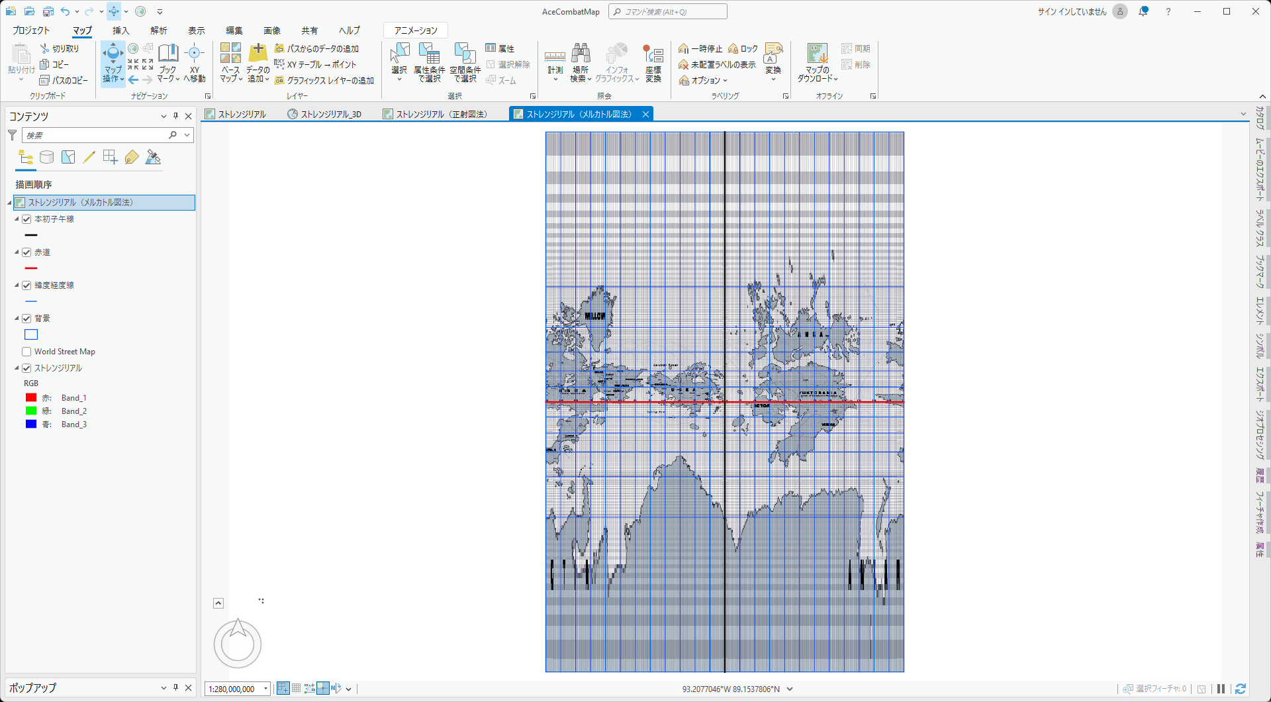This screenshot has height=702, width=1271.
Task: Collapse the 本初子午線 layer legend
Action: (17, 219)
